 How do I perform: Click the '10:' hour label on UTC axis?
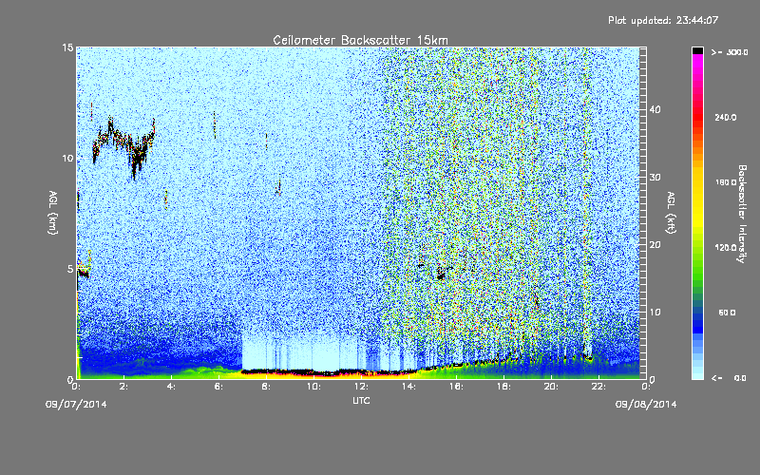313,387
